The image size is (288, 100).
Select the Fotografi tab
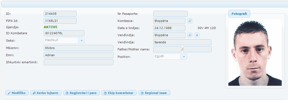[x=239, y=14]
